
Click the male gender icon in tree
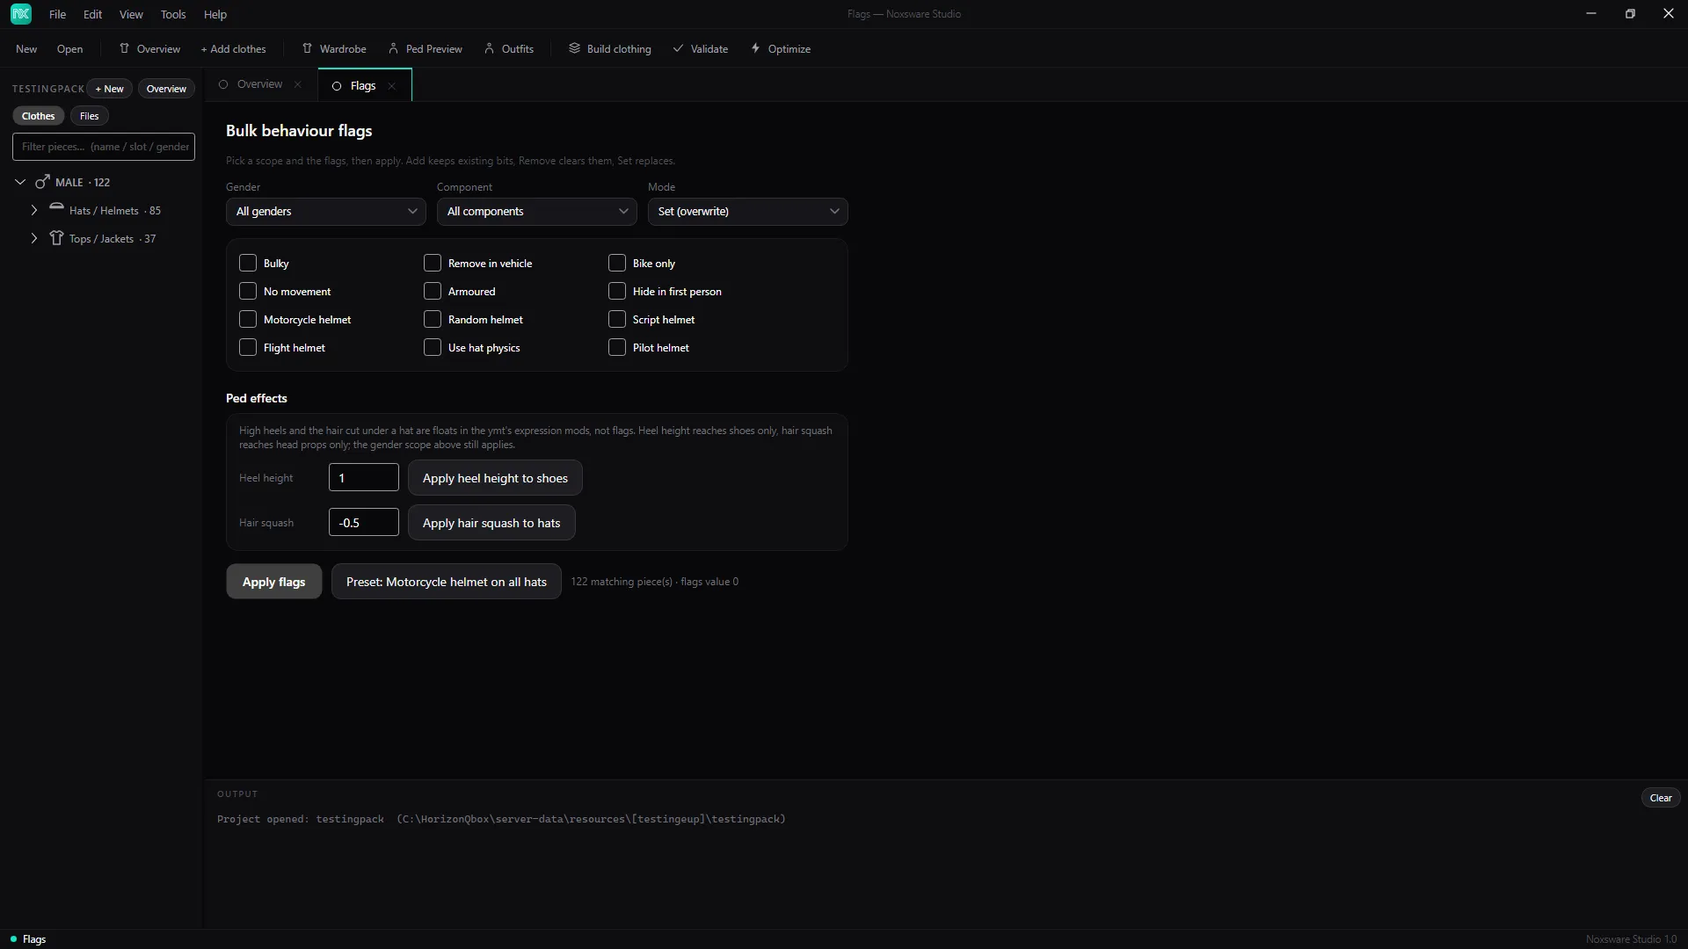tap(42, 182)
